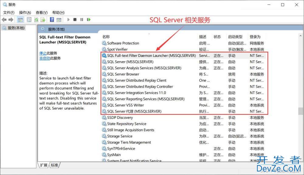Image resolution: width=304 pixels, height=175 pixels.
Task: Click 禁用 startup type of SQL Server Browser
Action: 232,74
